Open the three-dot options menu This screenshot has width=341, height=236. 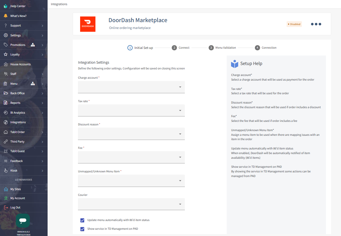pos(316,24)
